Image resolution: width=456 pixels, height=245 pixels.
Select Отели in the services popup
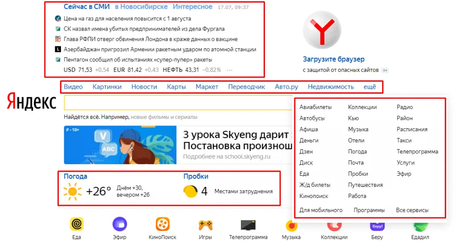coord(356,141)
